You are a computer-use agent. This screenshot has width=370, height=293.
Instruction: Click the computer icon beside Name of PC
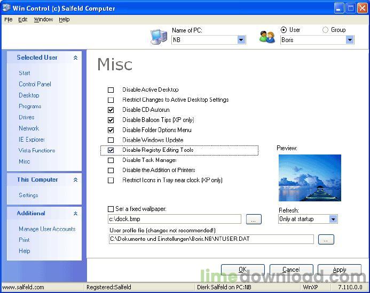[159, 37]
